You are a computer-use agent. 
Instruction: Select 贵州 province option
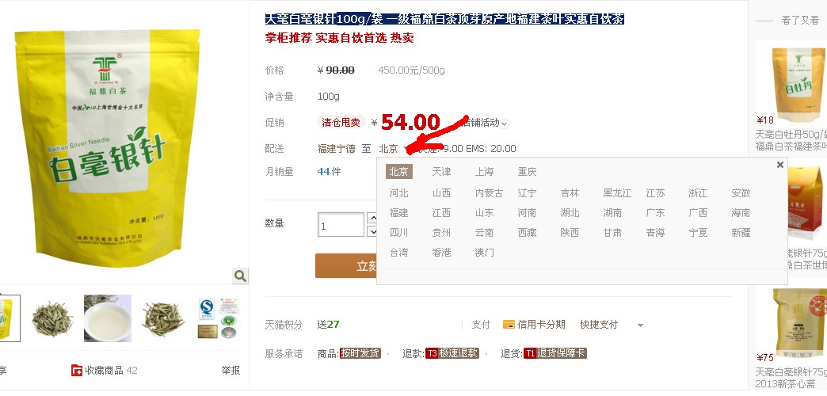pos(441,232)
